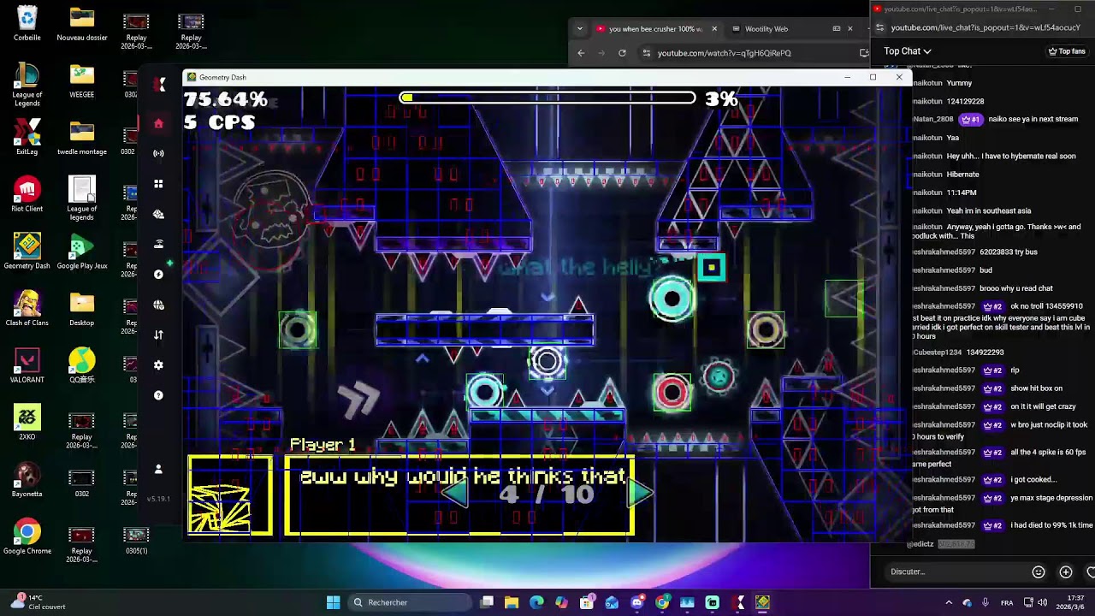The image size is (1095, 616).
Task: Select the Bayonetta desktop shortcut
Action: 27,480
